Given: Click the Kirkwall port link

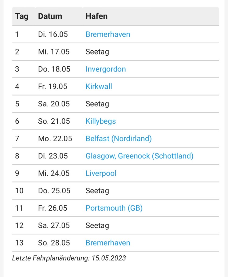Looking at the screenshot, I should [x=99, y=86].
